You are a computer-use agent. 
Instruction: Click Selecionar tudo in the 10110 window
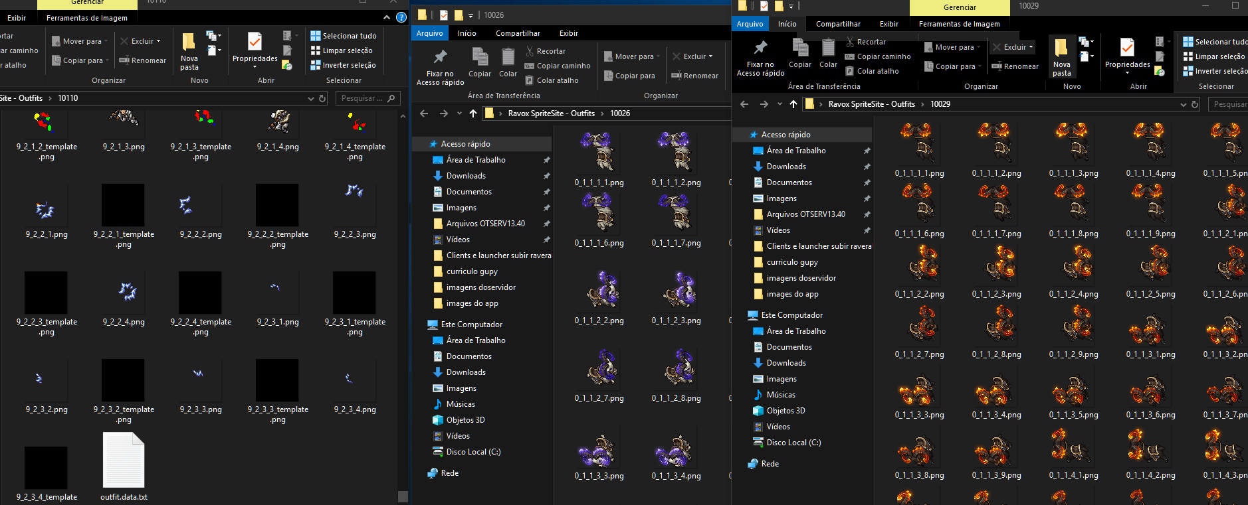tap(344, 36)
